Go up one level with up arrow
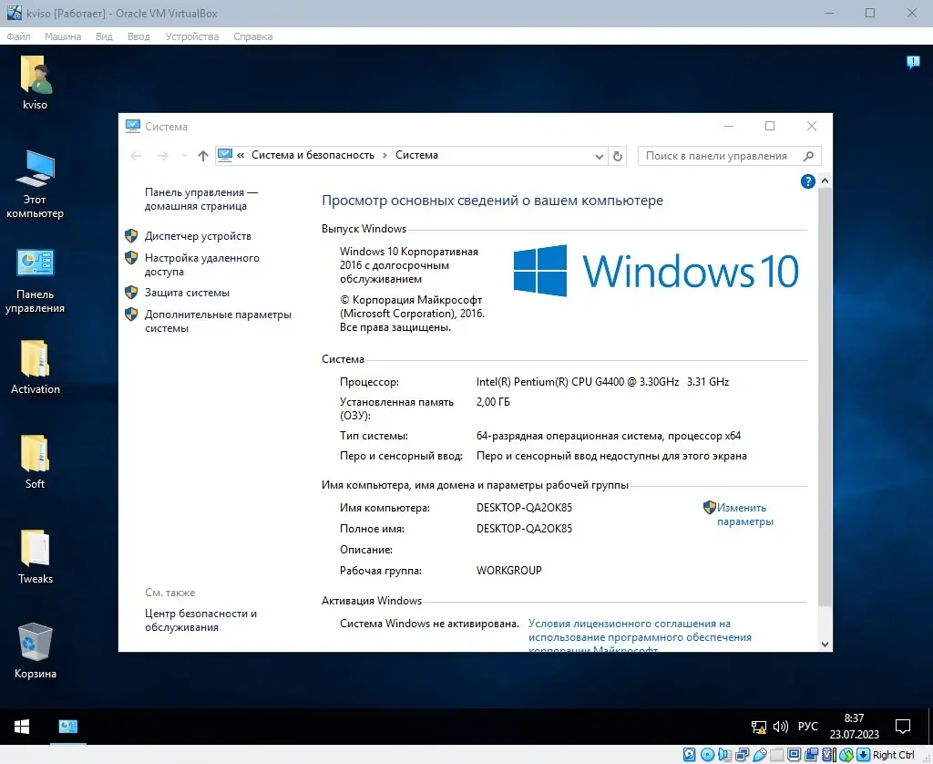The width and height of the screenshot is (933, 764). click(203, 156)
